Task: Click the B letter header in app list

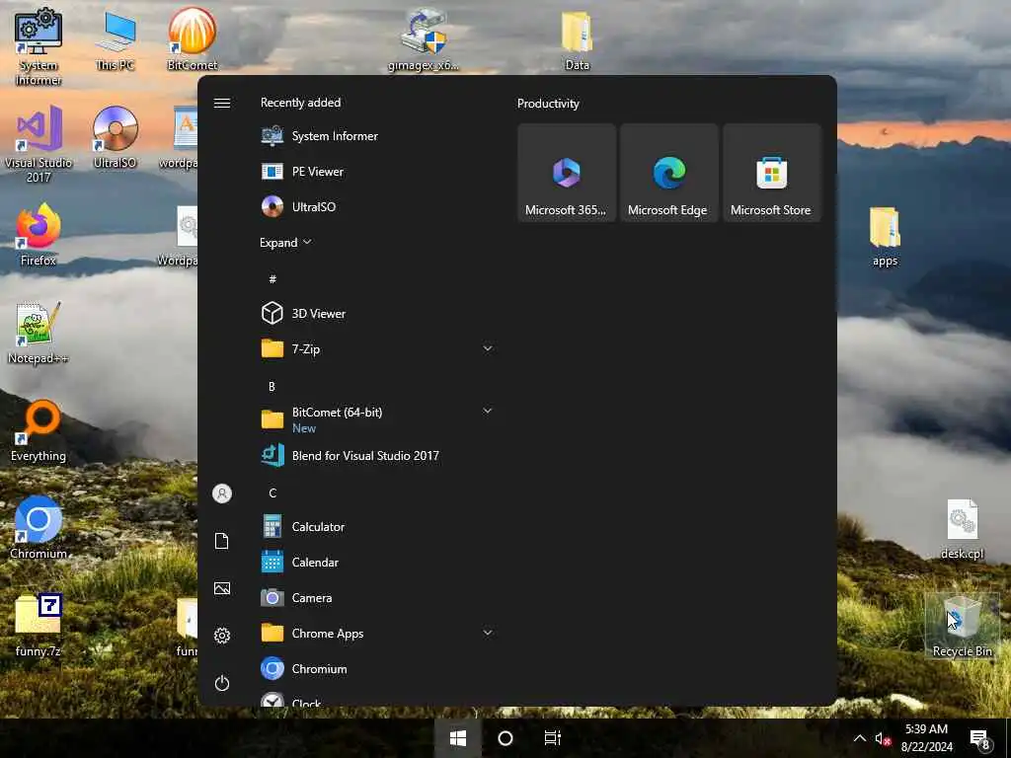Action: coord(272,386)
